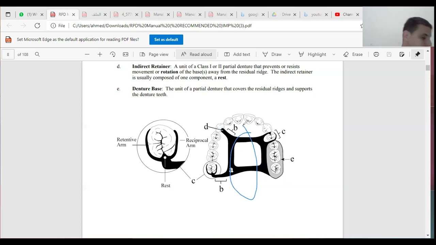Activate the Draw tool
436x245 pixels.
(272, 54)
